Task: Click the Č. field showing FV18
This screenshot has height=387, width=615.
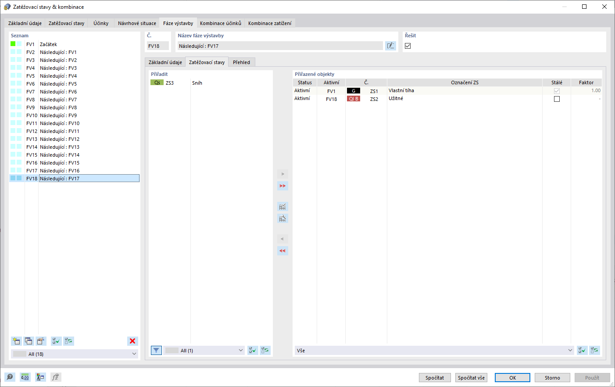Action: tap(157, 46)
